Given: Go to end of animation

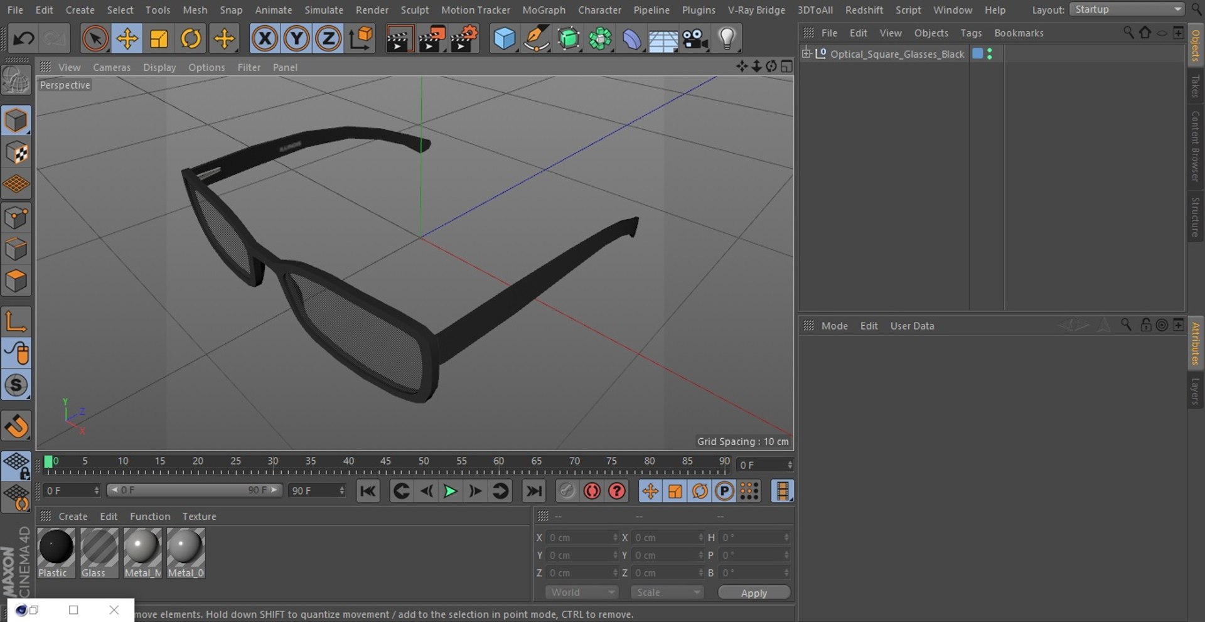Looking at the screenshot, I should 533,491.
